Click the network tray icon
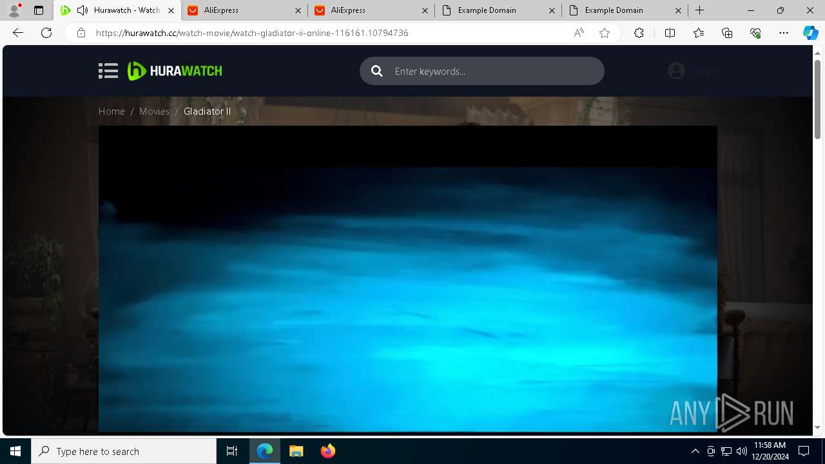The height and width of the screenshot is (464, 825). [726, 451]
